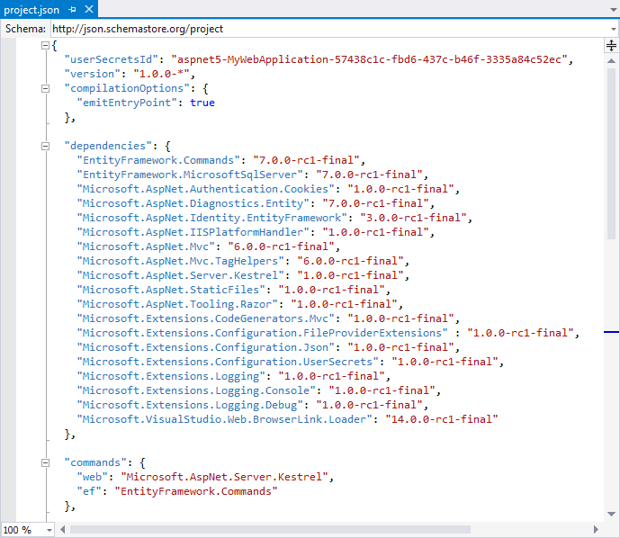
Task: Click the horizontal scrollbar right arrow
Action: [x=598, y=530]
